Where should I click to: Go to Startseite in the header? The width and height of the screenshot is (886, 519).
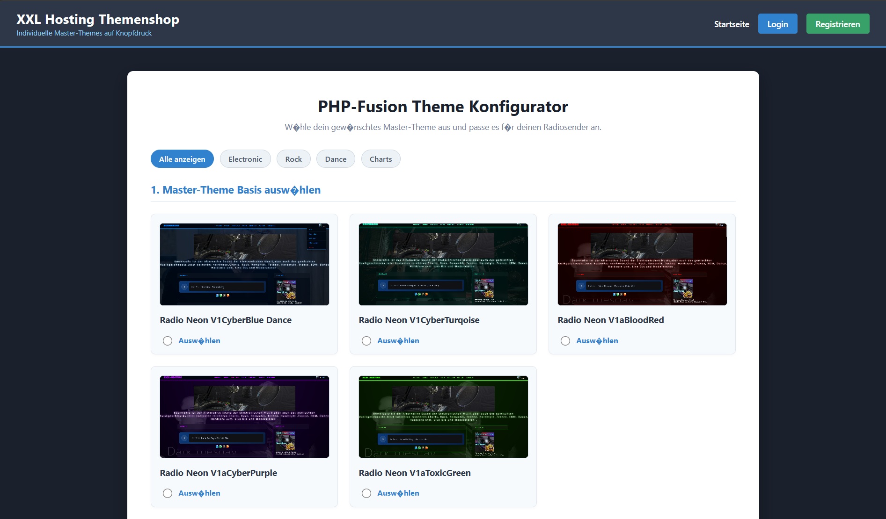[x=732, y=24]
